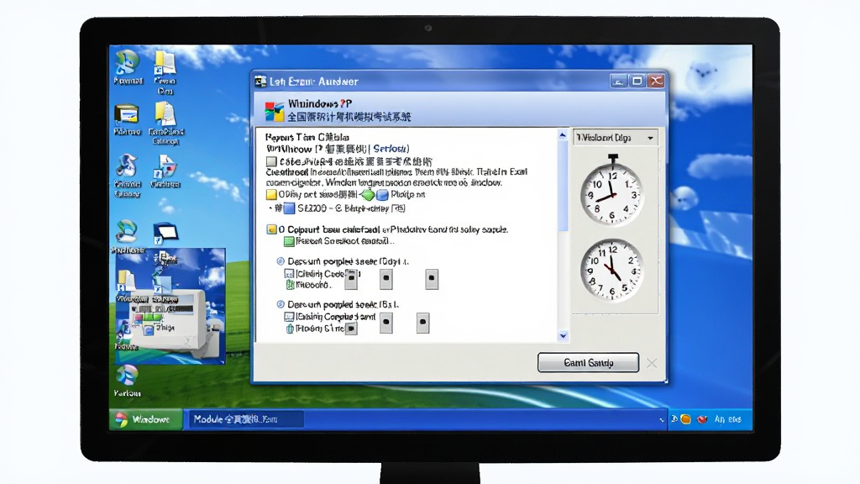Screen dimensions: 860x484
Task: Open the globe desktop icon in the top-left corner
Action: [x=128, y=62]
